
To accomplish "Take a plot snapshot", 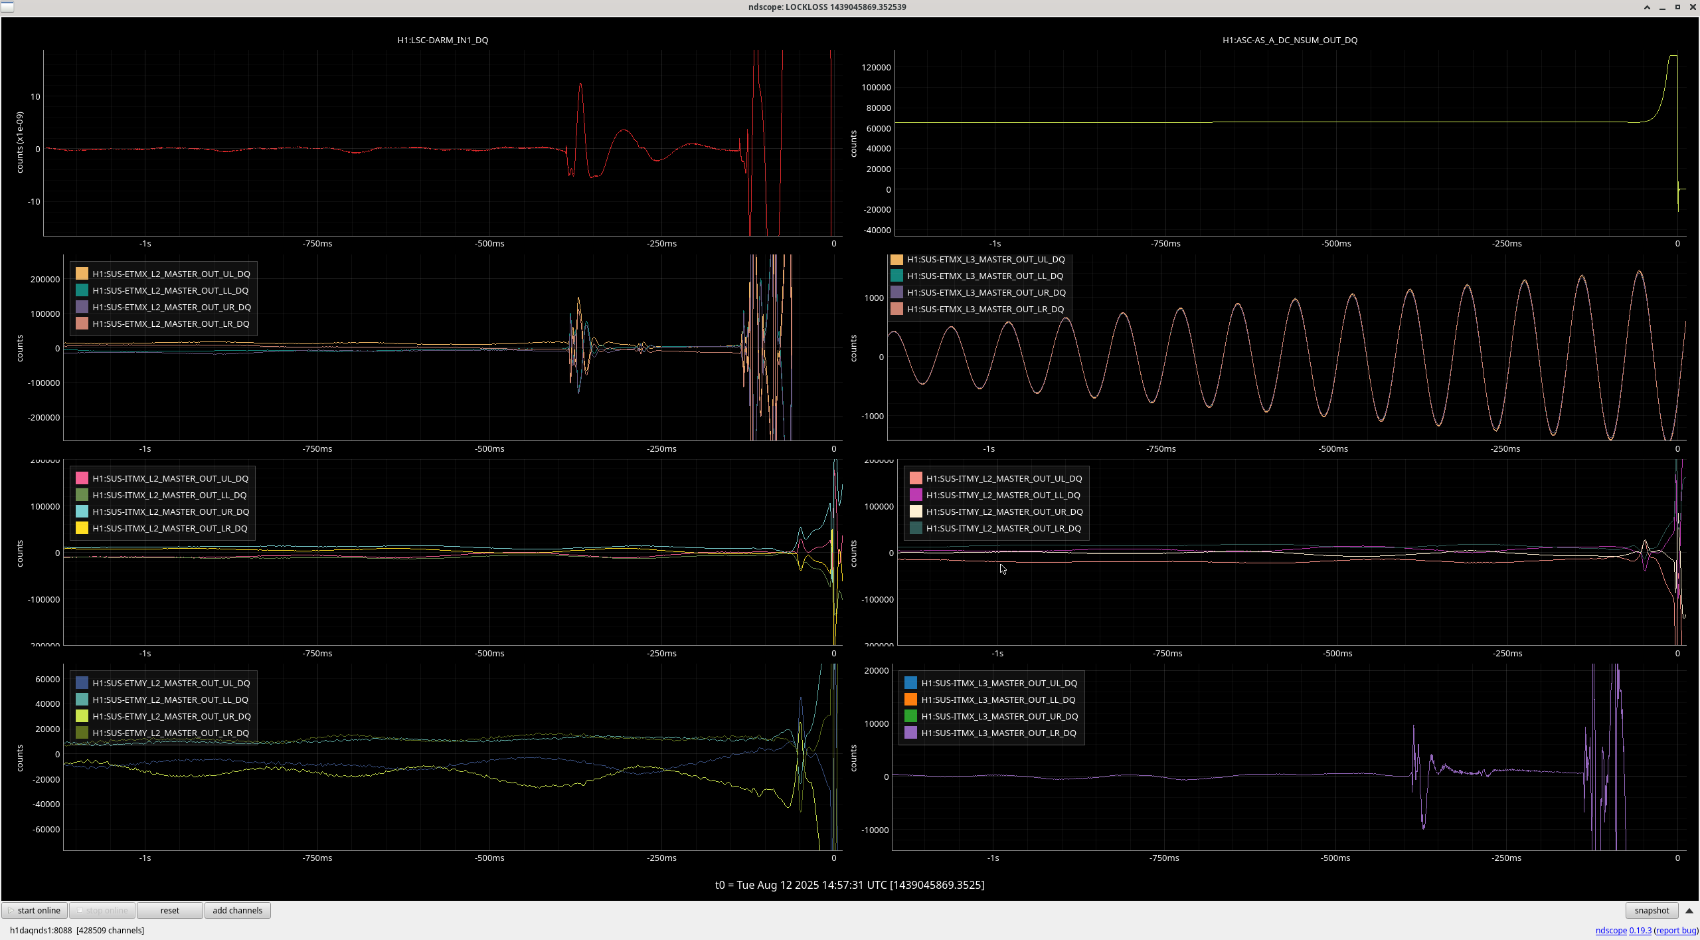I will 1652,910.
